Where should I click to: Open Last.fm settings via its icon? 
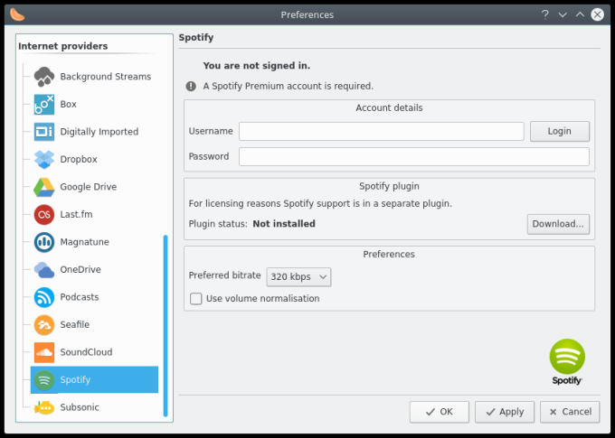click(x=44, y=214)
